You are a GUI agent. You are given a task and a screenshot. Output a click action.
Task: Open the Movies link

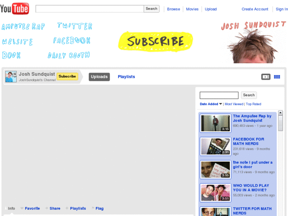pos(192,9)
